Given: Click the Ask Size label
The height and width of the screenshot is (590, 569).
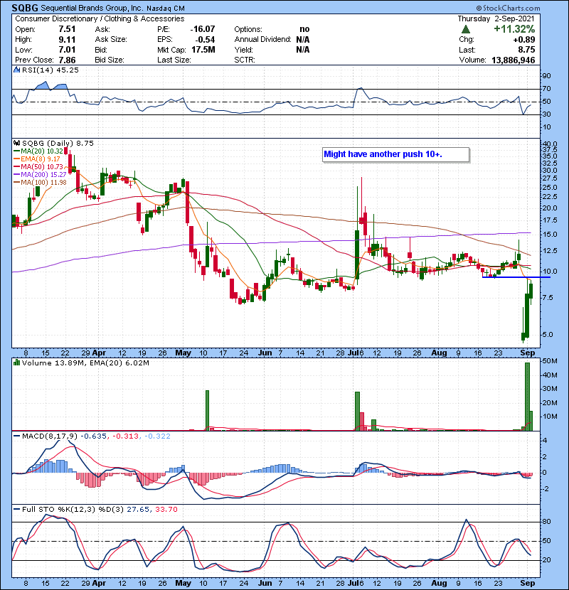Looking at the screenshot, I should 111,40.
